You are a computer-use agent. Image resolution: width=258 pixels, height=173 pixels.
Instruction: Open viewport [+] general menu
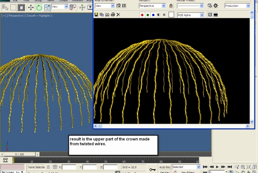click(x=4, y=15)
